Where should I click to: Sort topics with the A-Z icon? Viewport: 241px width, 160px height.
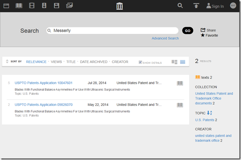point(209,113)
